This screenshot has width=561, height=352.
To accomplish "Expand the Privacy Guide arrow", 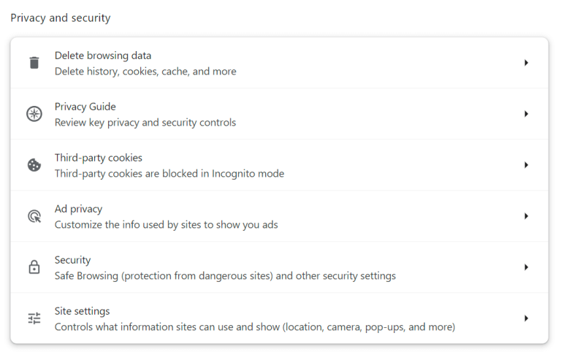I will click(526, 114).
